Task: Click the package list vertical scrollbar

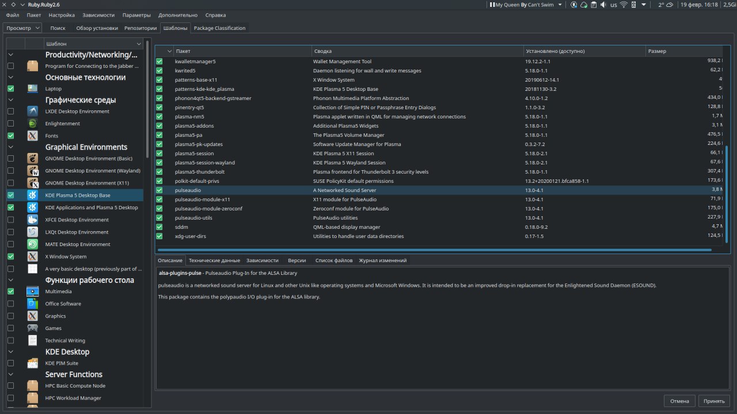Action: tap(727, 194)
